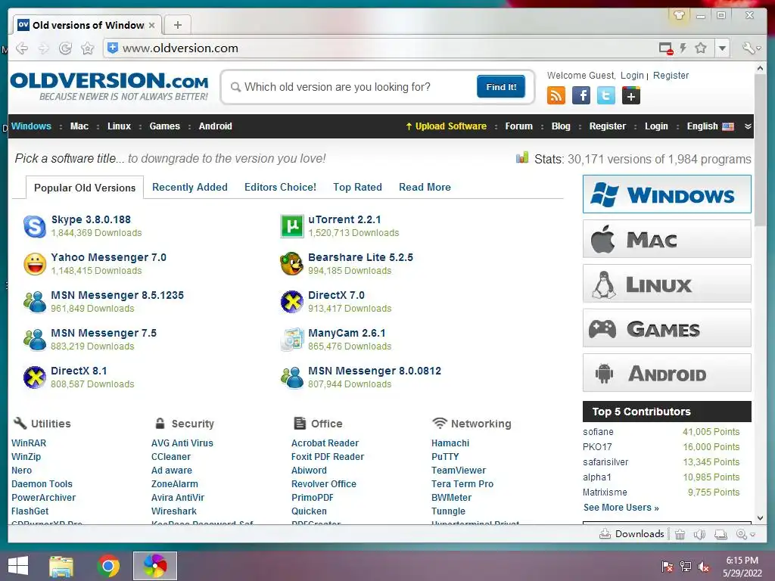Click the speaker icon in the browser status bar

(699, 534)
